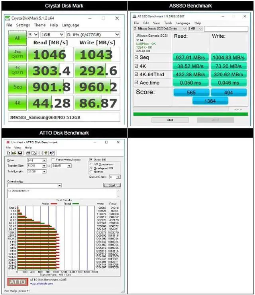Select the I/O Comparison radio button
This screenshot has height=295, width=255.
91,164
